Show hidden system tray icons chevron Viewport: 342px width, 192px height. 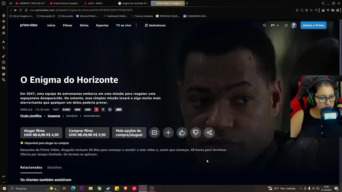tap(301, 189)
